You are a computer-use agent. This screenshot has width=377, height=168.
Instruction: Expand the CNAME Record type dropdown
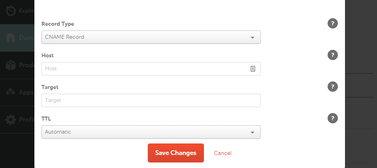click(151, 37)
